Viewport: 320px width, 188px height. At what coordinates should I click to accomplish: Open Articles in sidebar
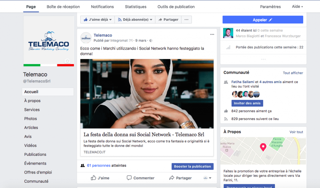click(31, 128)
